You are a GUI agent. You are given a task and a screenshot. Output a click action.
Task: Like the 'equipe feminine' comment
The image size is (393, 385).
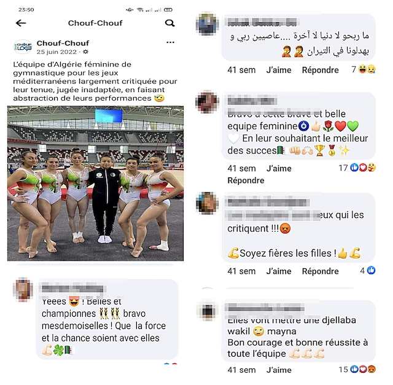pos(279,168)
